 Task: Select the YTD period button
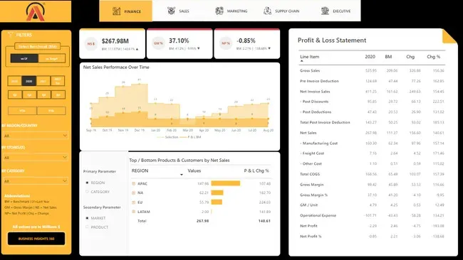(23, 111)
